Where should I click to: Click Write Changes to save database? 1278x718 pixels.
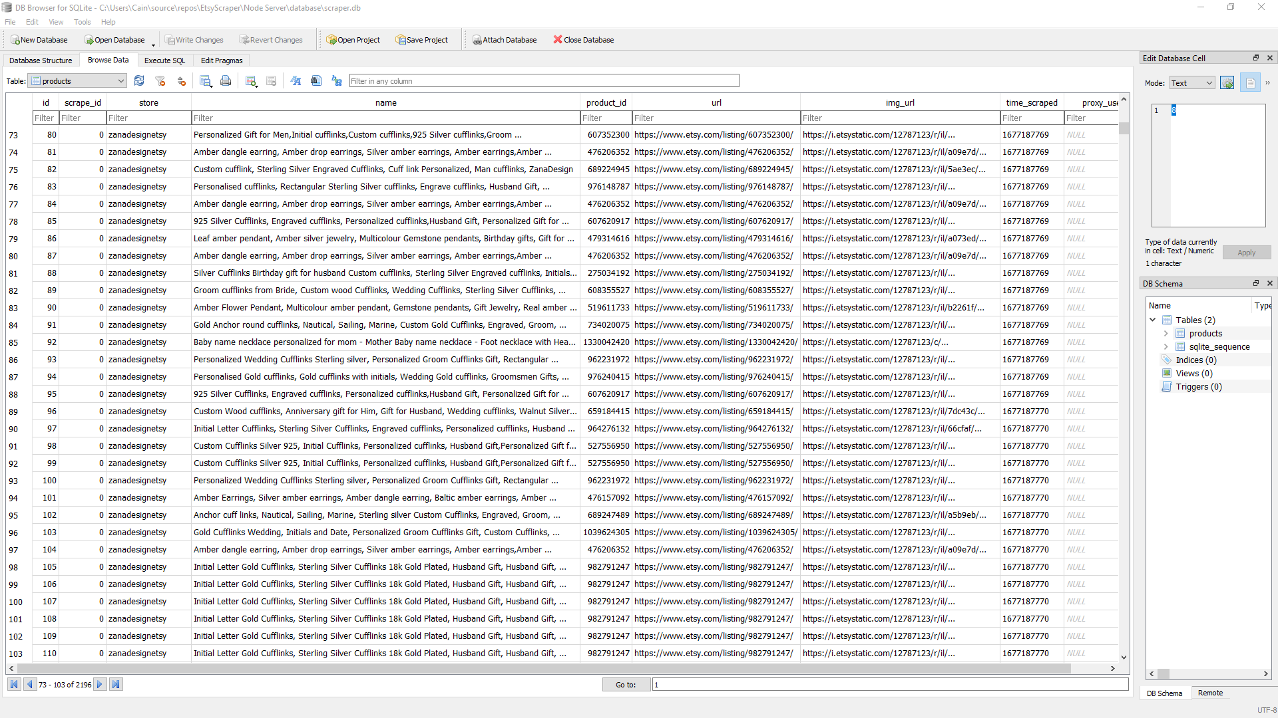[x=194, y=39]
